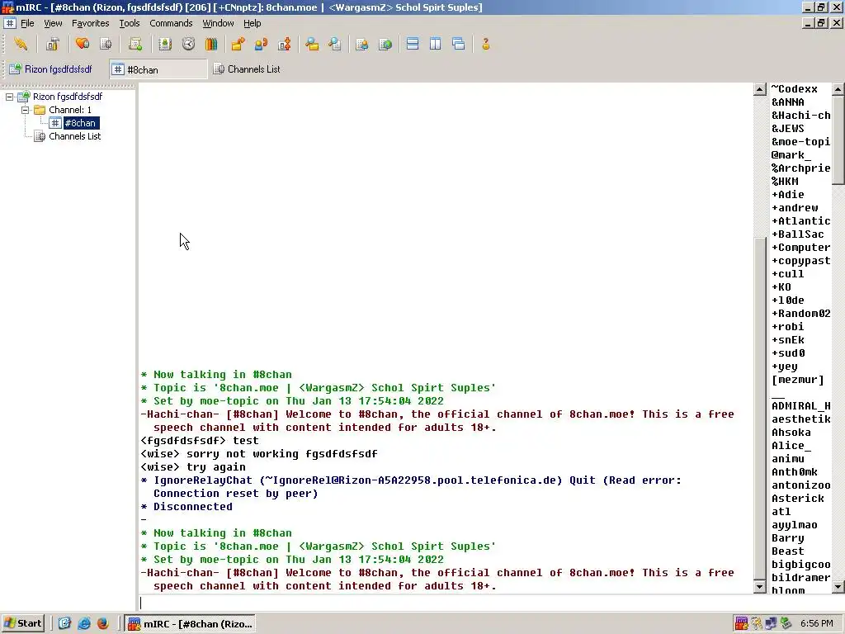Viewport: 845px width, 634px height.
Task: Select the Channel: 1 folder in treebar
Action: [x=70, y=110]
